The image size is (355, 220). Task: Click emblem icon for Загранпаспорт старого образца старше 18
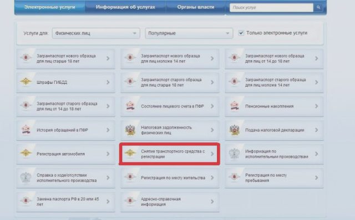tap(130, 81)
